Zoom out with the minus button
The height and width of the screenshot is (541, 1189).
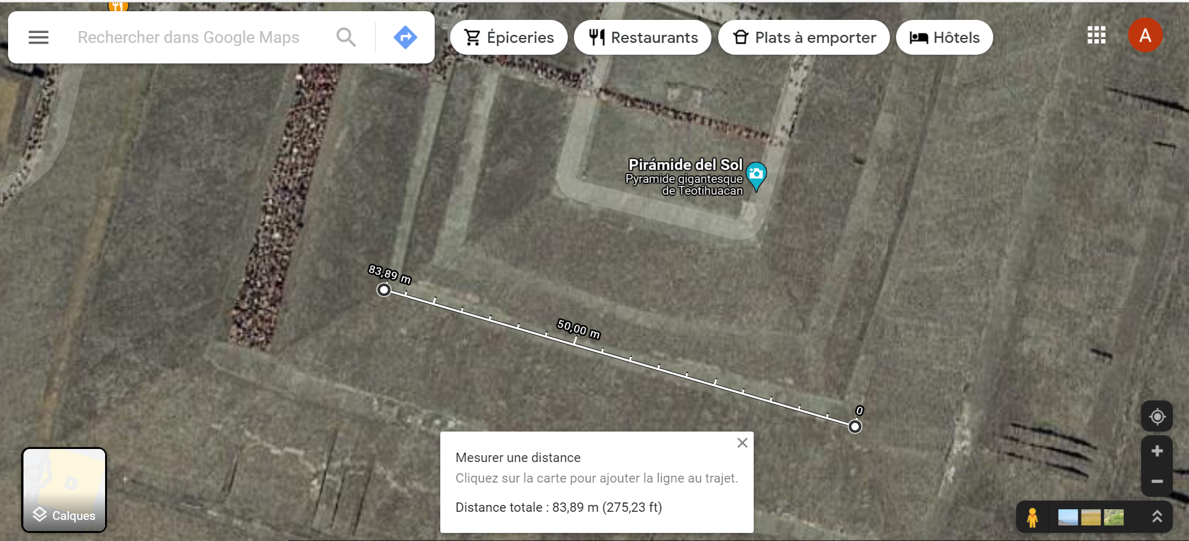pos(1157,481)
